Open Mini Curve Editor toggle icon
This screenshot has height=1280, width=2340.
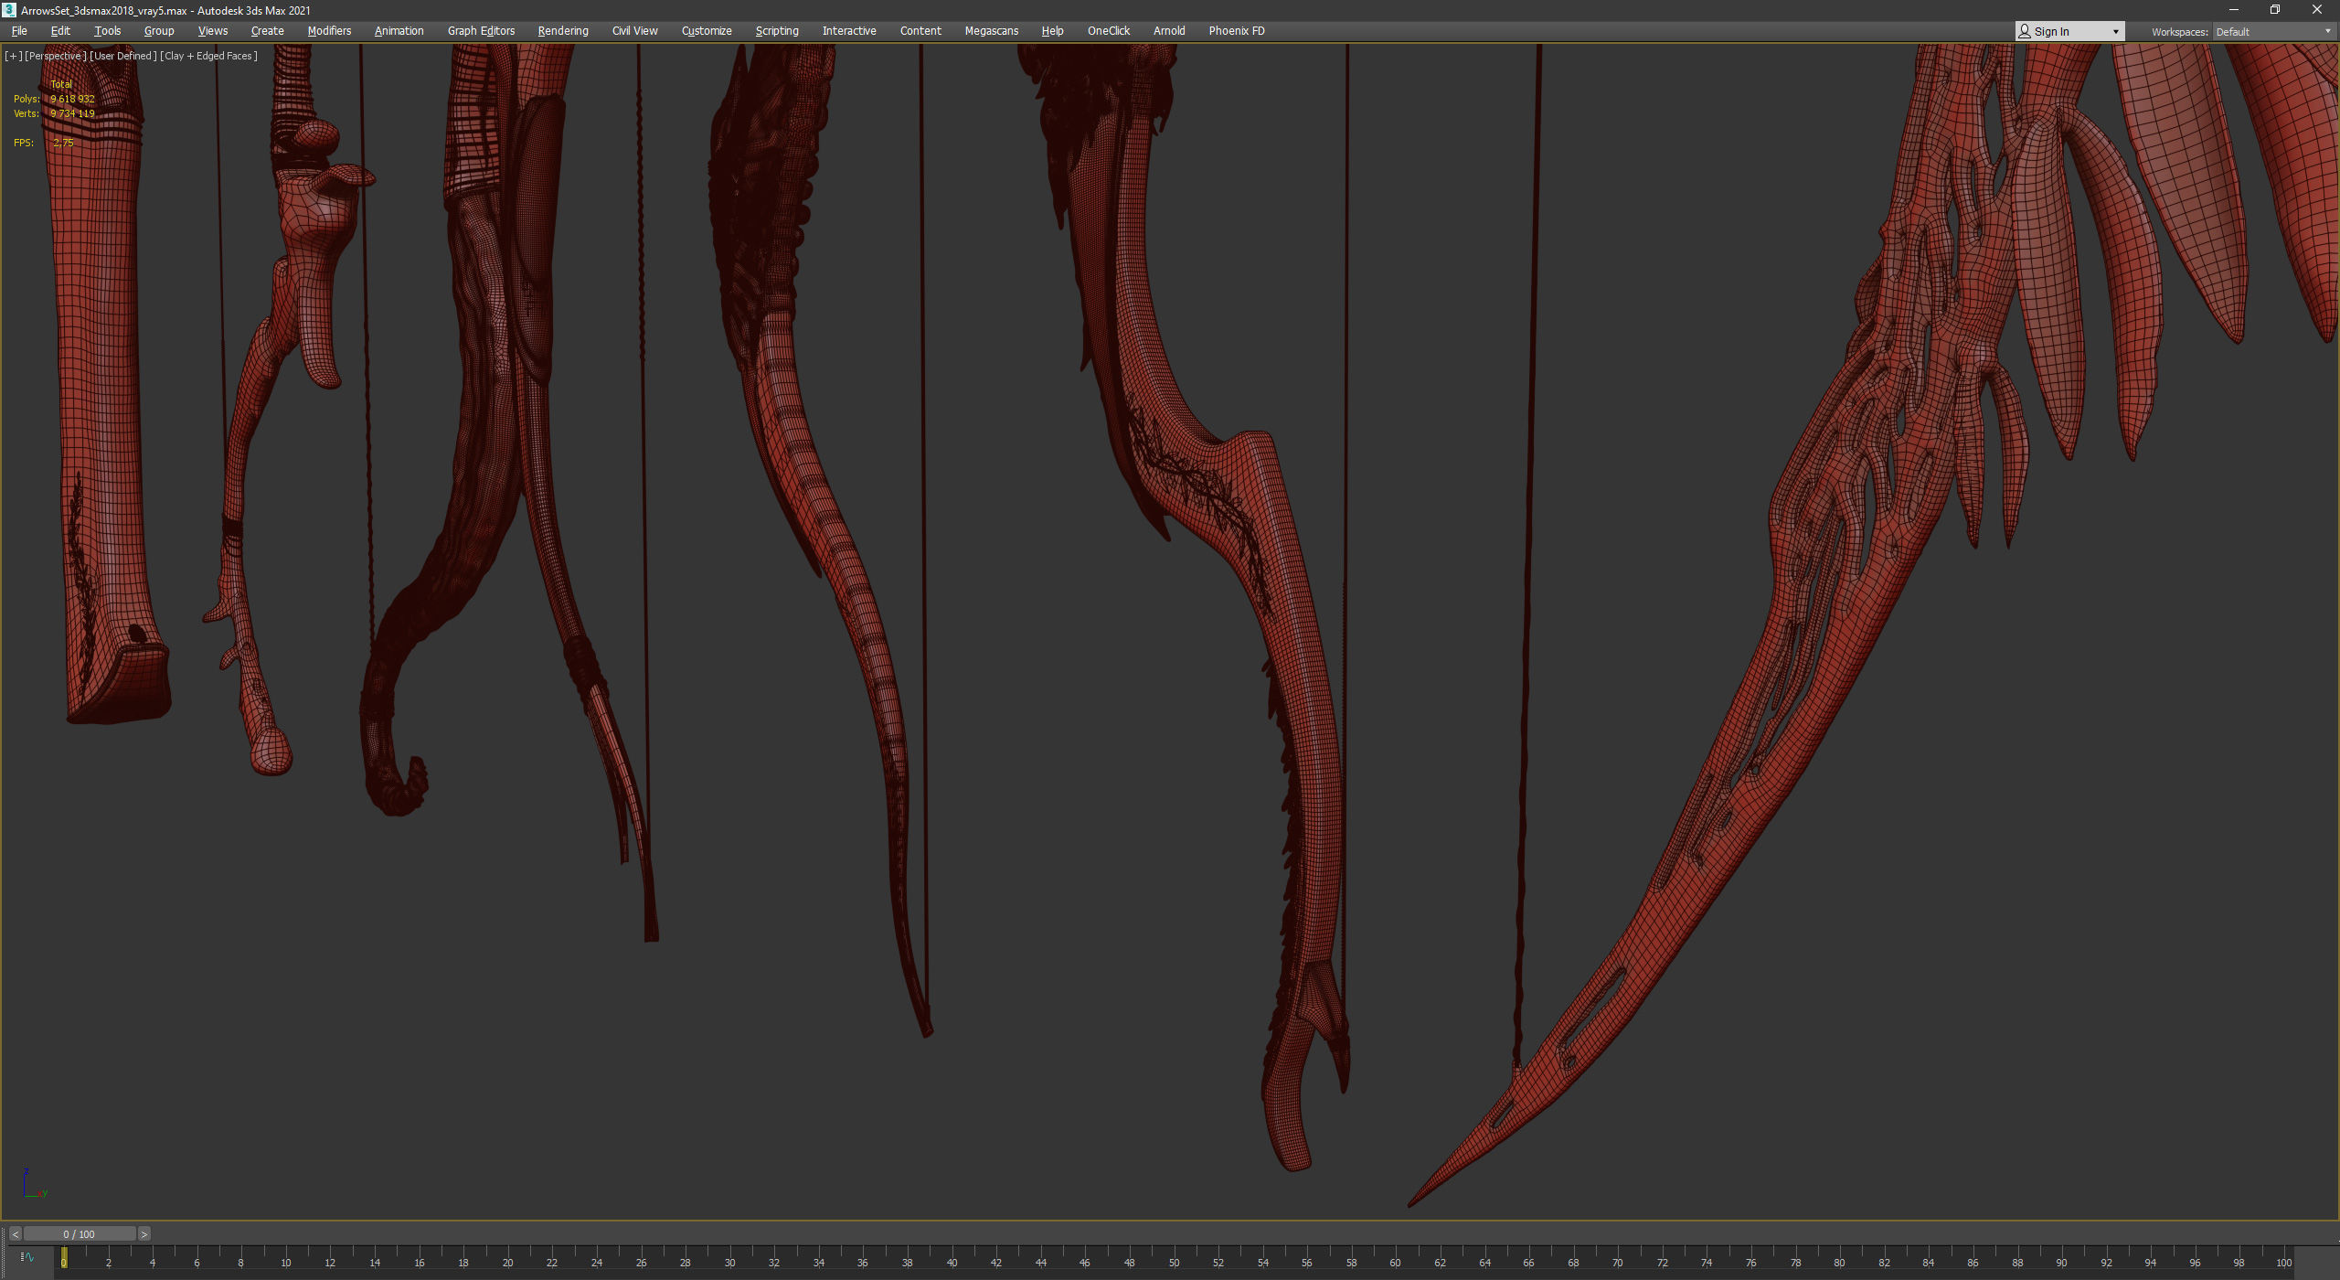(x=27, y=1257)
